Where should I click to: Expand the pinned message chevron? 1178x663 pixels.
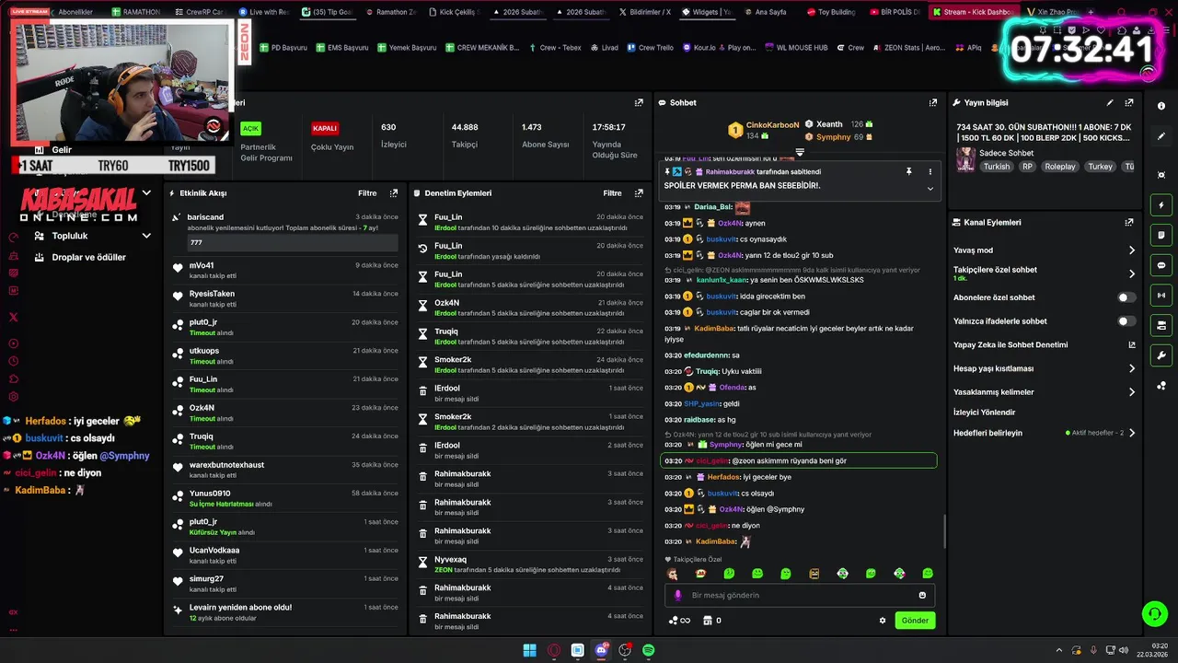(930, 189)
